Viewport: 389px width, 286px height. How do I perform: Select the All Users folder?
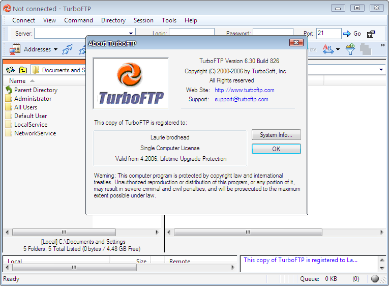coord(25,107)
